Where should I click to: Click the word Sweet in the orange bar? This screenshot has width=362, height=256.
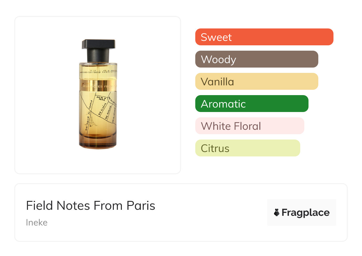coord(216,37)
